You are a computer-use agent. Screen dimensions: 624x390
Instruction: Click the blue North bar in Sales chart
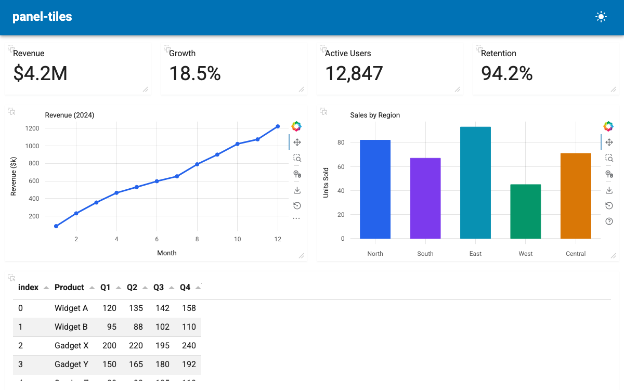[375, 189]
